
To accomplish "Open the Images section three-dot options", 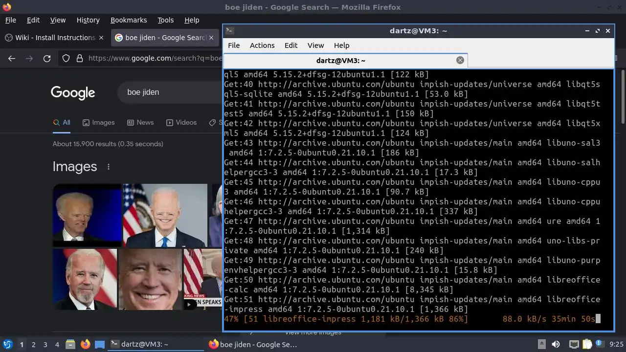I will pos(109,167).
